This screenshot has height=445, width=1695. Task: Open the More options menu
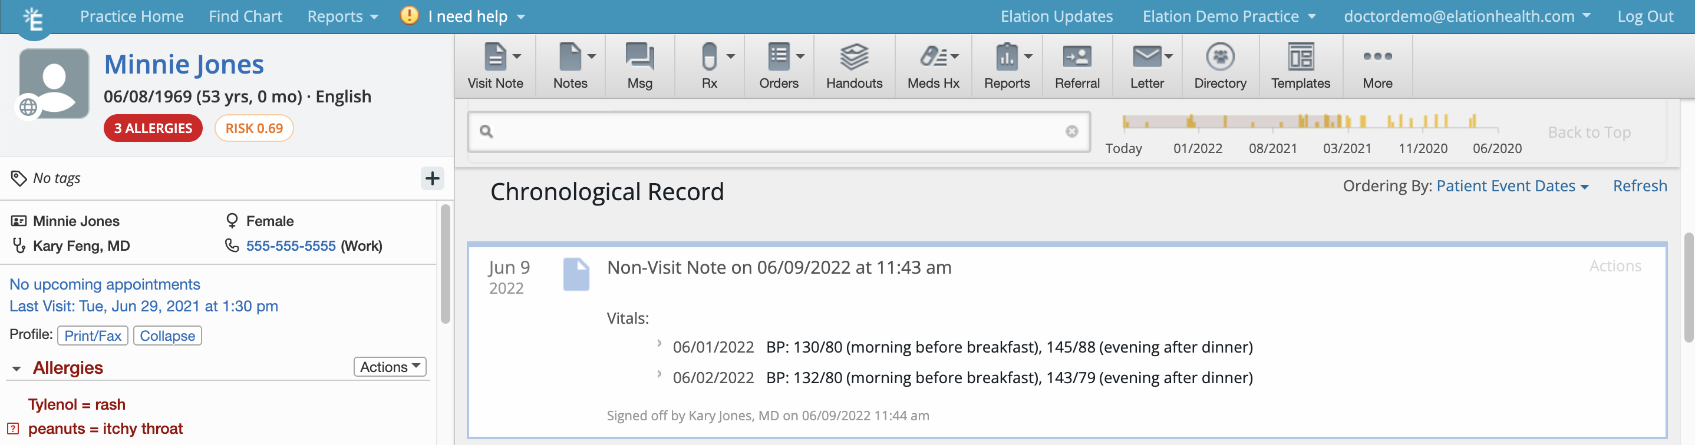click(x=1377, y=66)
